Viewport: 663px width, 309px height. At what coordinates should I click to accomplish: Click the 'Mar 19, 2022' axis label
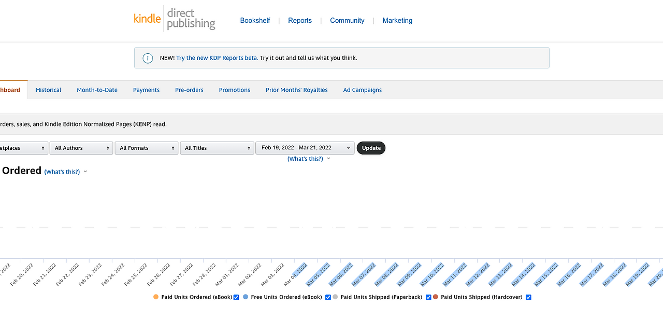[637, 275]
